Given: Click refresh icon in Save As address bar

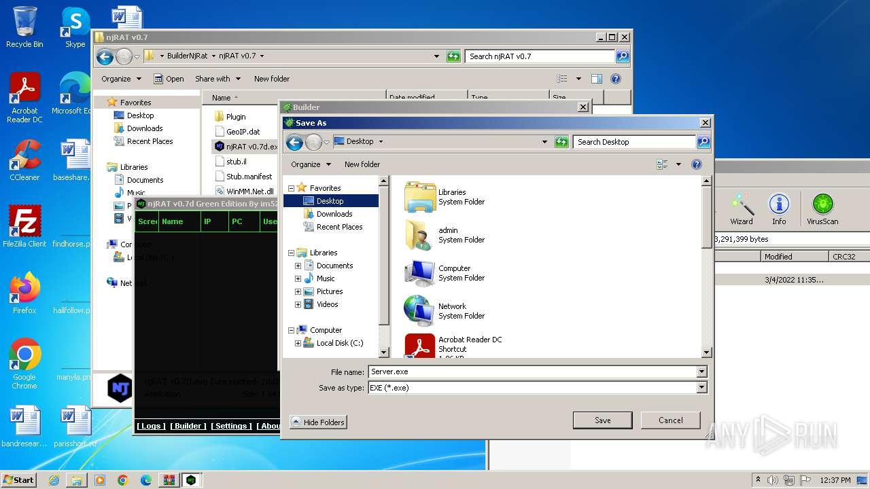Looking at the screenshot, I should (x=561, y=142).
